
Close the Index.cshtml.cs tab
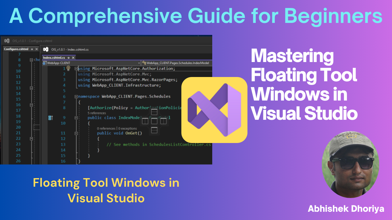[73, 57]
